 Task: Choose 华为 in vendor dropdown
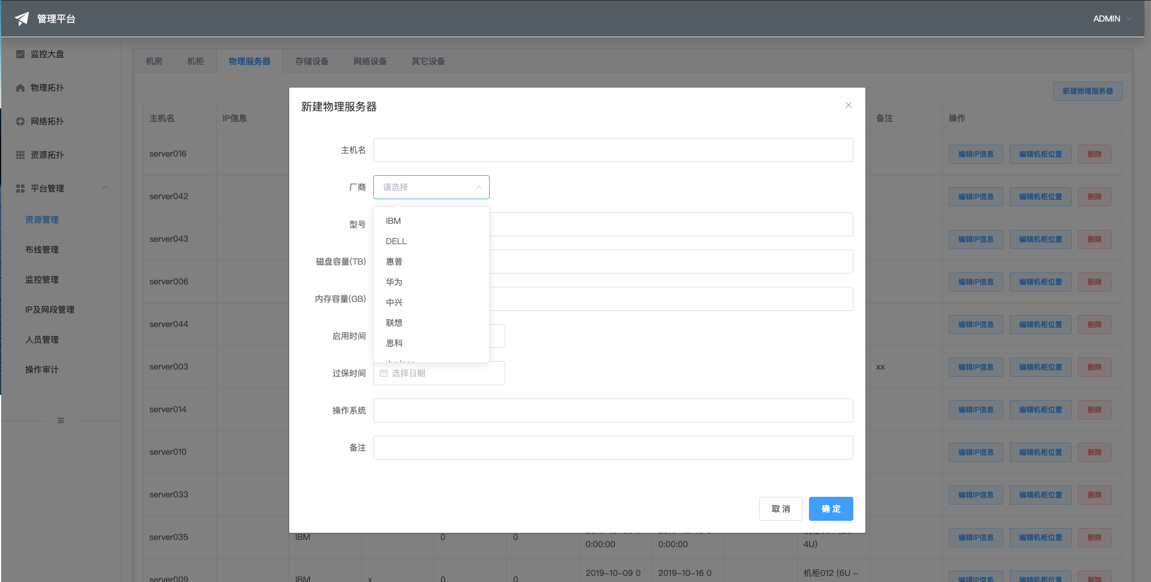point(431,282)
